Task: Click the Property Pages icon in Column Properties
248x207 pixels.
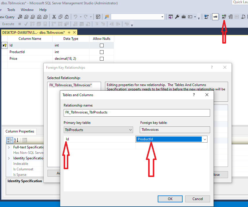Action: pyautogui.click(x=25, y=140)
